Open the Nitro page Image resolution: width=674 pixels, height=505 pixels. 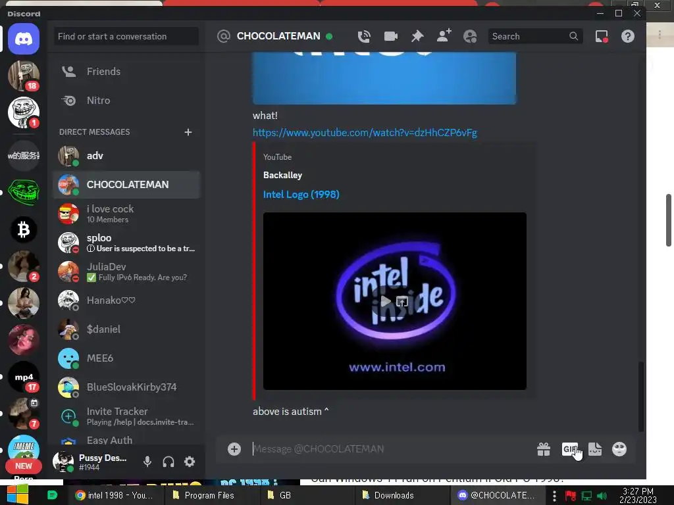coord(126,101)
